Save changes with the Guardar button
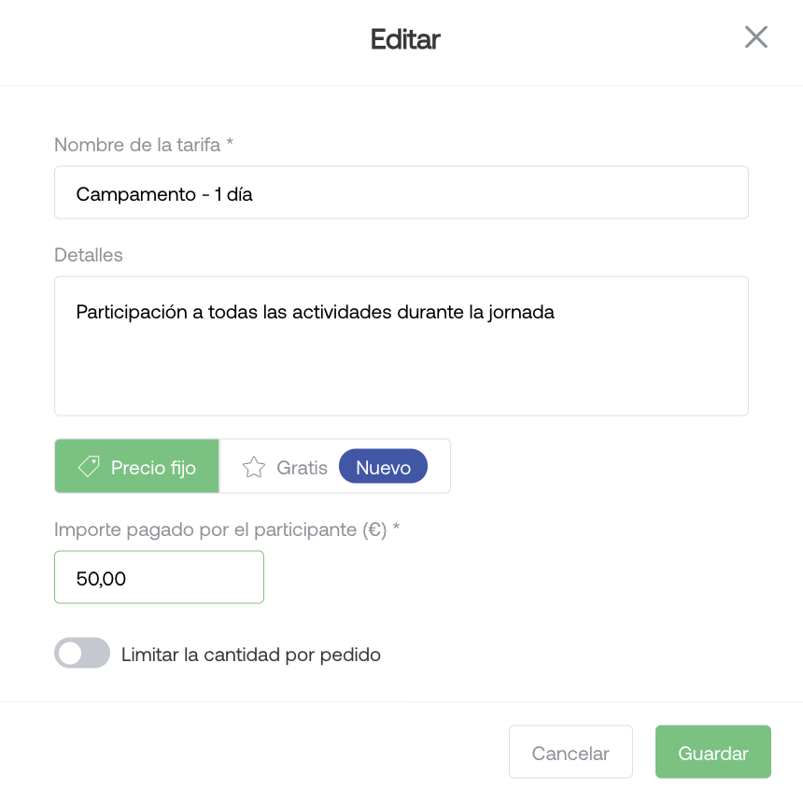 click(712, 752)
